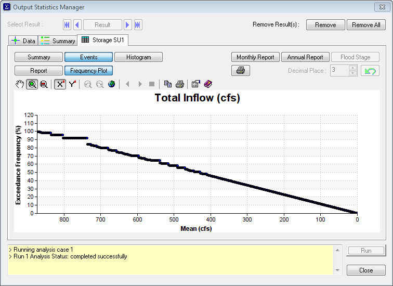The height and width of the screenshot is (286, 393).
Task: Click the Output Statistics Manager title icon
Action: [7, 7]
